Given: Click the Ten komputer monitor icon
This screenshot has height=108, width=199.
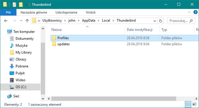Looking at the screenshot, I should pyautogui.click(x=10, y=32).
